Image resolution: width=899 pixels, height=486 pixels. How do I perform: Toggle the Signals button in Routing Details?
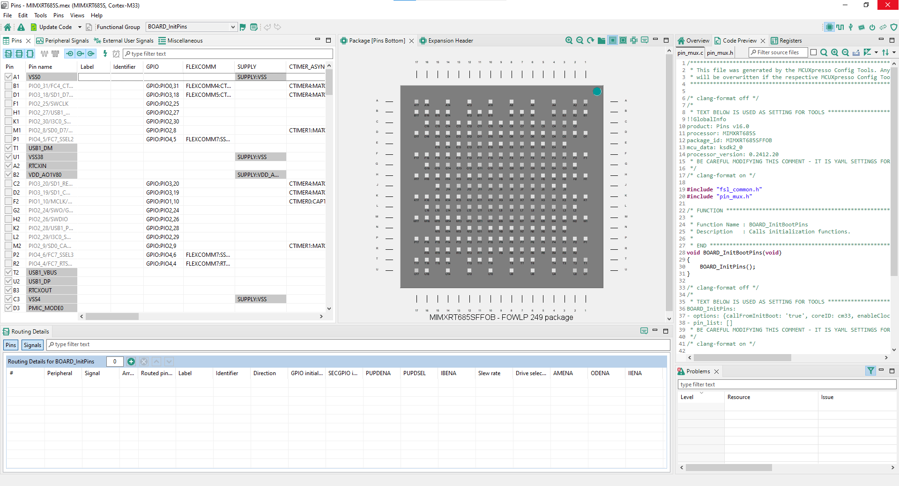32,345
